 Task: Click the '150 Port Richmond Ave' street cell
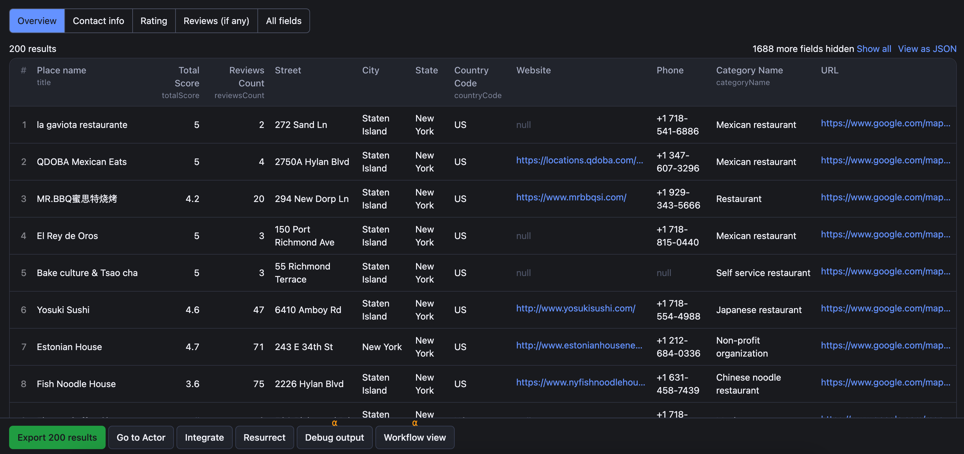pyautogui.click(x=305, y=236)
